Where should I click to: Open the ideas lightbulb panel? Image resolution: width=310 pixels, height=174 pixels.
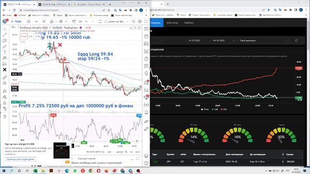[146, 73]
